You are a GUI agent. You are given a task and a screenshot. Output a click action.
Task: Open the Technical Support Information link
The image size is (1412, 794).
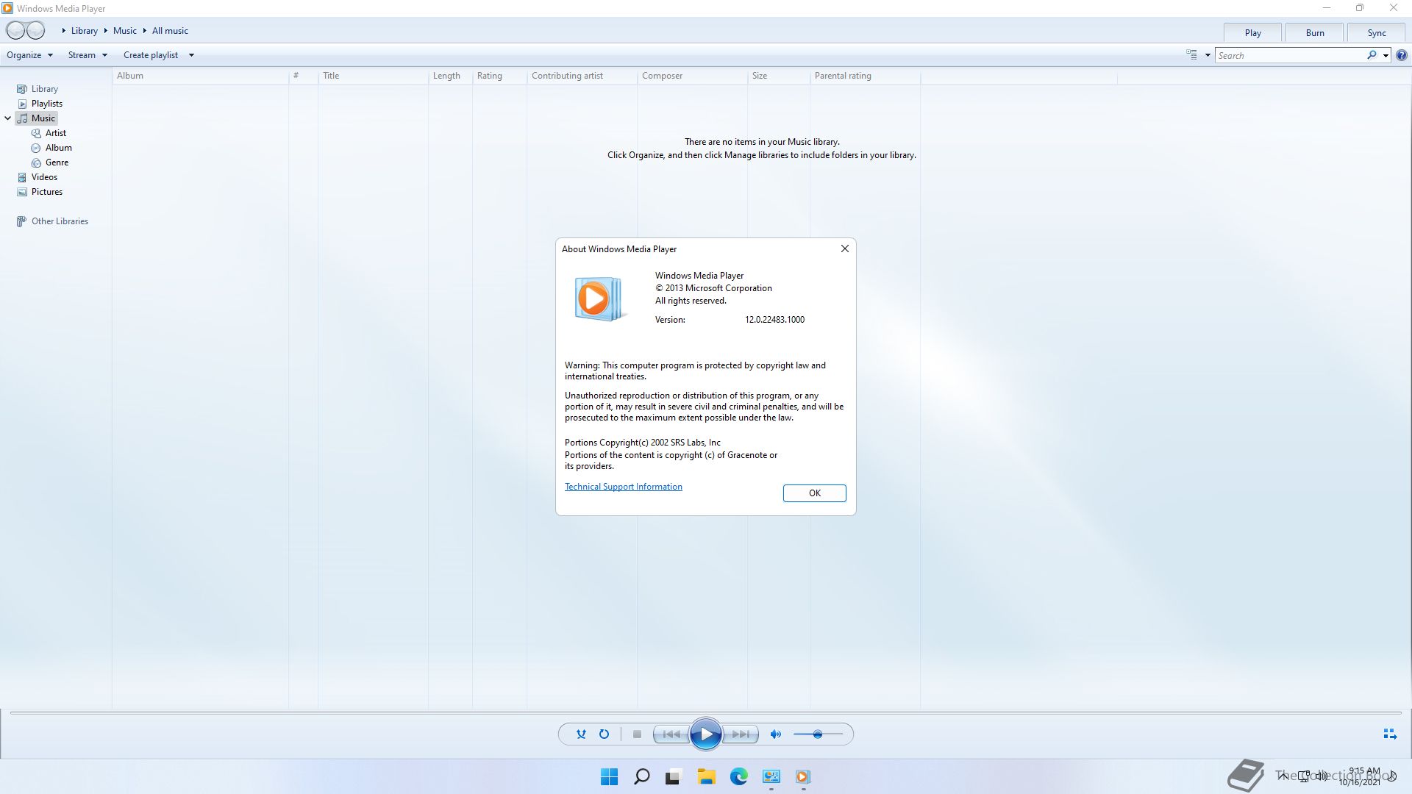623,487
